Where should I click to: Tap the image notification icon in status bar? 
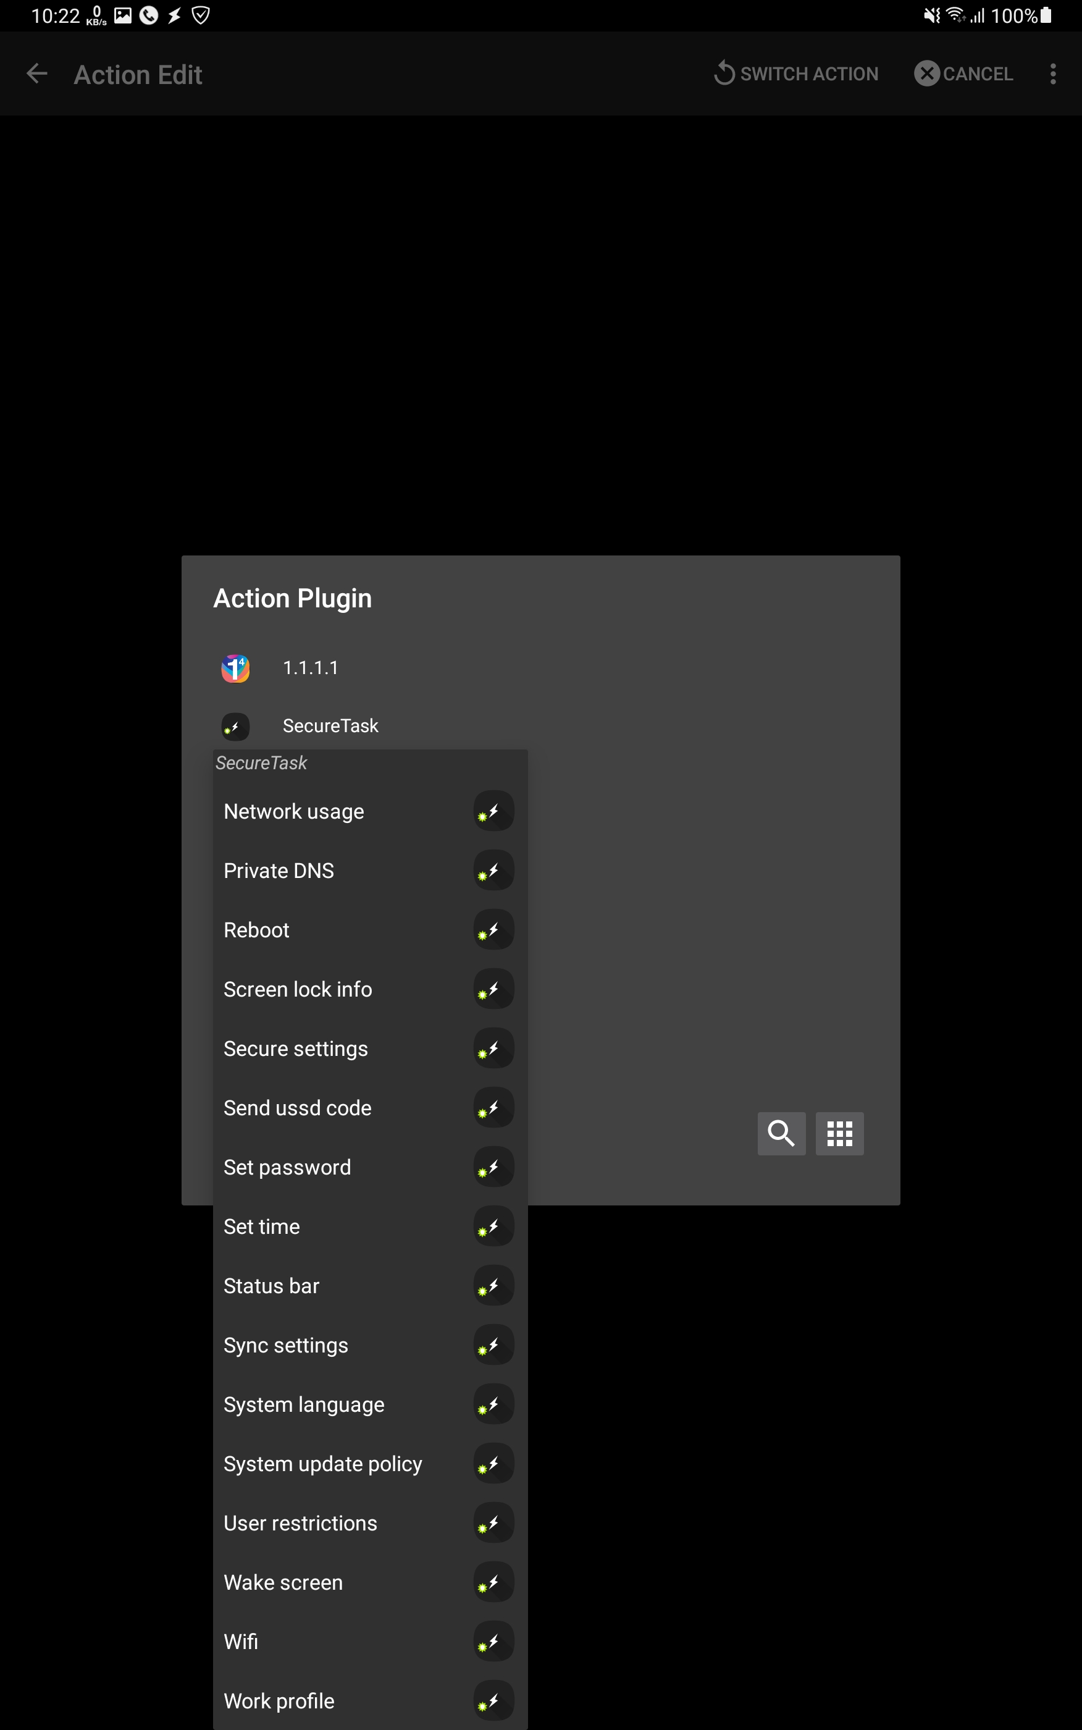[x=123, y=15]
